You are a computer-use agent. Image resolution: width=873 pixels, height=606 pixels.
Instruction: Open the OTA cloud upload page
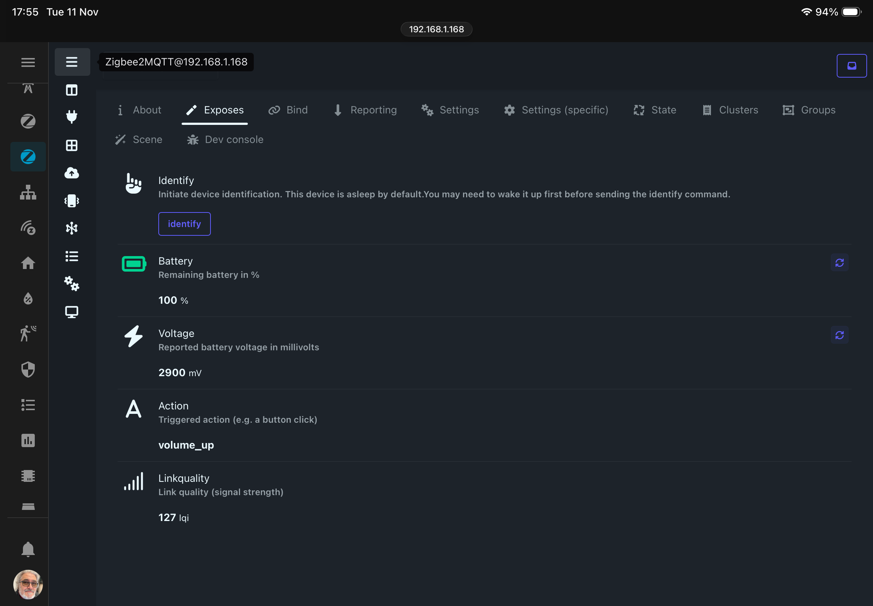72,173
